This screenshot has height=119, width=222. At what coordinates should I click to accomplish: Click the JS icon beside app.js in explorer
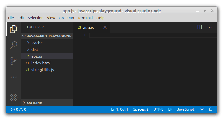click(28, 56)
